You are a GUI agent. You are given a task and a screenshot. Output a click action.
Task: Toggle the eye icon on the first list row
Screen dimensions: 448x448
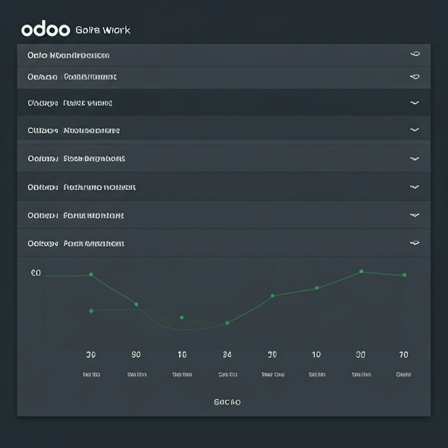click(x=415, y=54)
